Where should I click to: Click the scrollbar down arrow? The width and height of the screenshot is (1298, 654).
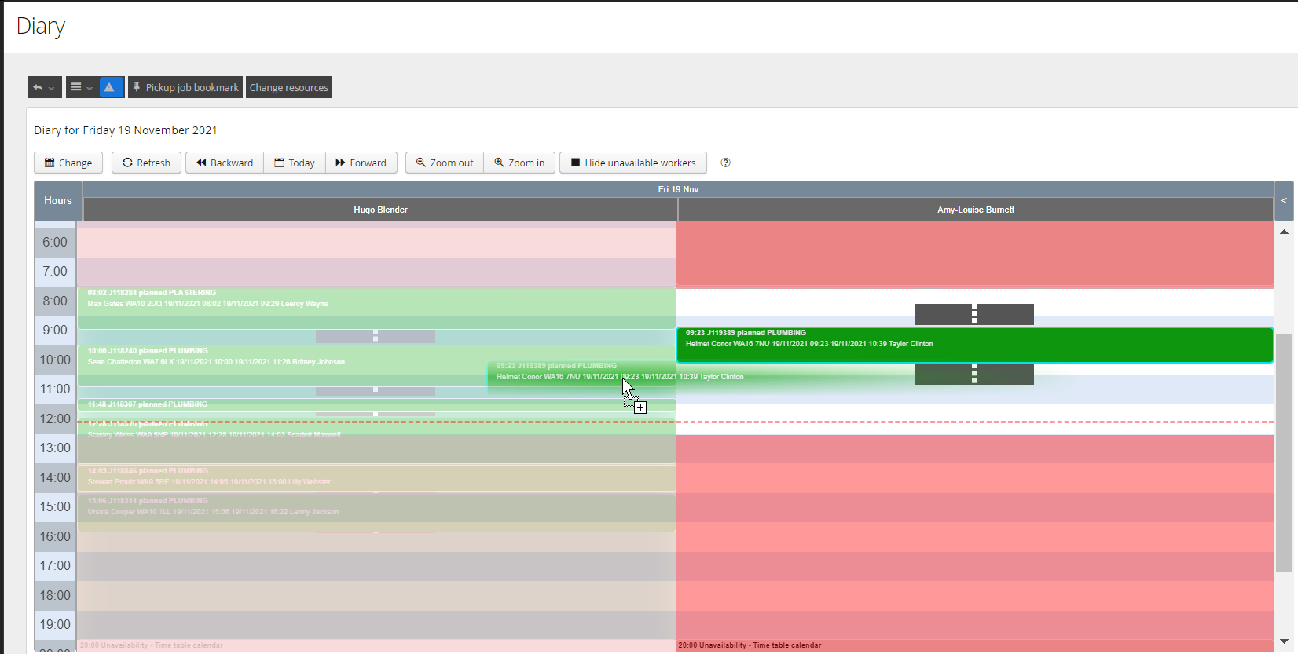[1284, 641]
